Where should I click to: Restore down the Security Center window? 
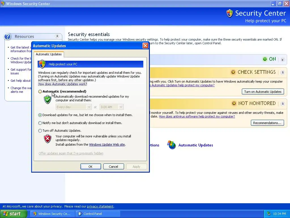click(x=280, y=3)
